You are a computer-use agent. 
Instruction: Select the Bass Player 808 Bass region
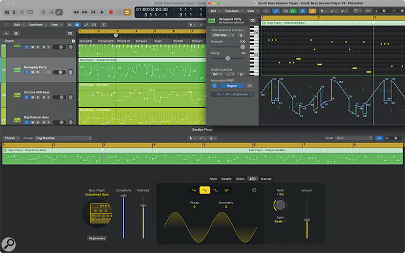(x=142, y=95)
